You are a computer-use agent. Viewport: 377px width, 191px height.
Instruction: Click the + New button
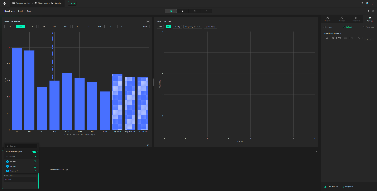coord(72,3)
